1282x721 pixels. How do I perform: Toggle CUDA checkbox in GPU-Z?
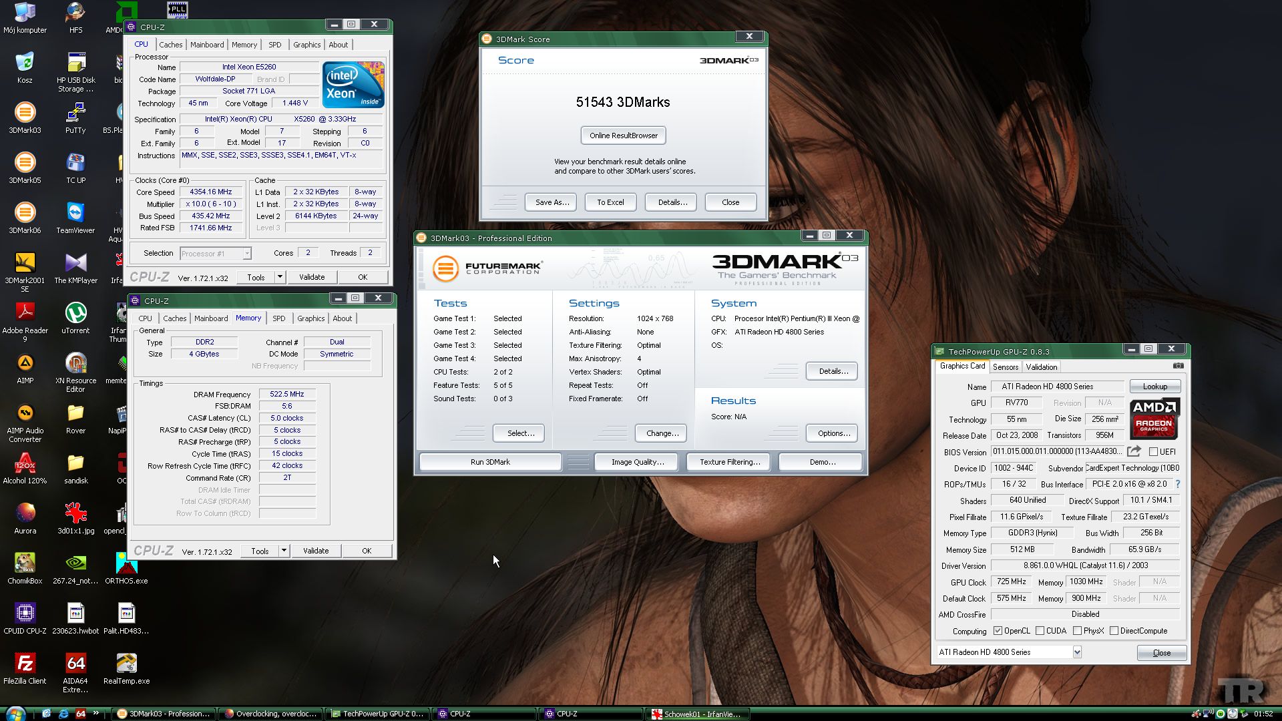coord(1040,631)
